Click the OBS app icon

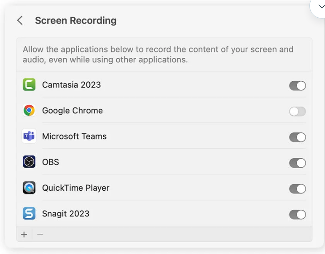click(x=29, y=162)
